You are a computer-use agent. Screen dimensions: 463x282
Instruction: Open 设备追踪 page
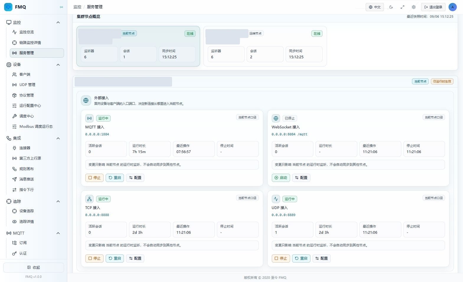(37, 211)
